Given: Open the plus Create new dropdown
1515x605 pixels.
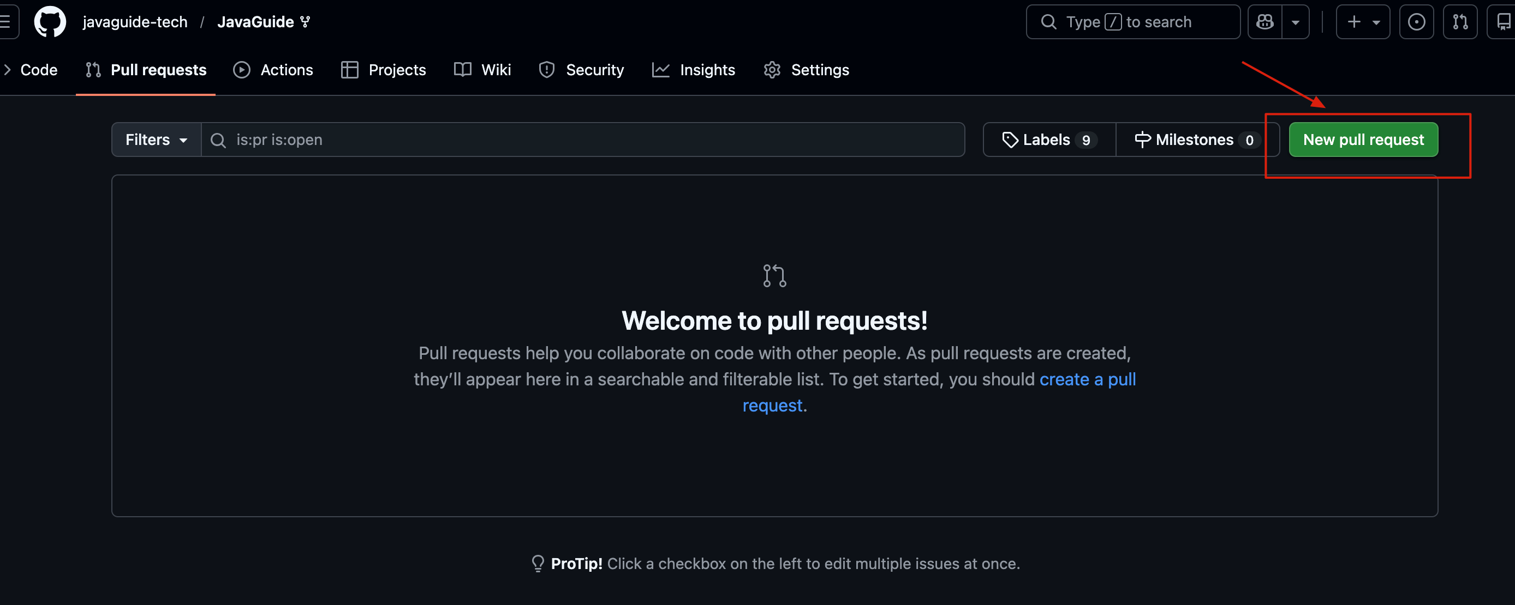Looking at the screenshot, I should (1363, 22).
